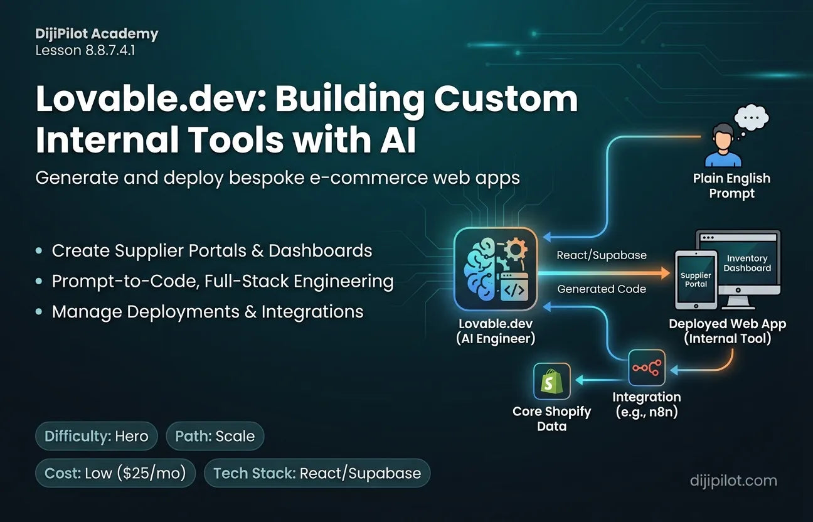Screen dimensions: 813x522
Task: Click the Shopify bag icon
Action: (552, 381)
